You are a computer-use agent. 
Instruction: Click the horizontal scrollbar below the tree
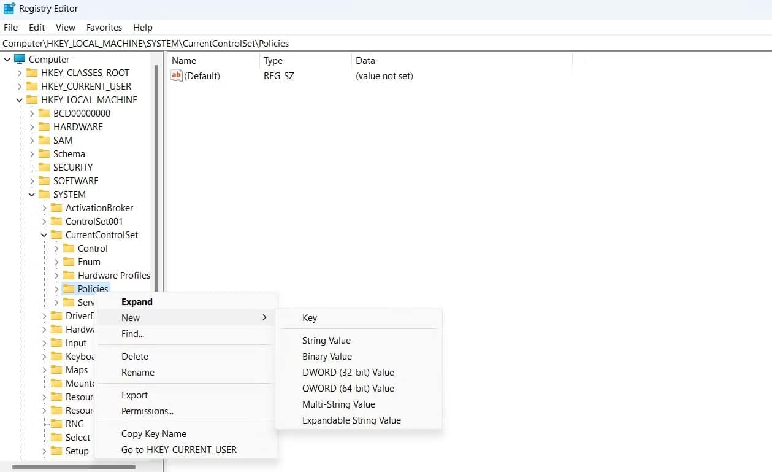74,466
